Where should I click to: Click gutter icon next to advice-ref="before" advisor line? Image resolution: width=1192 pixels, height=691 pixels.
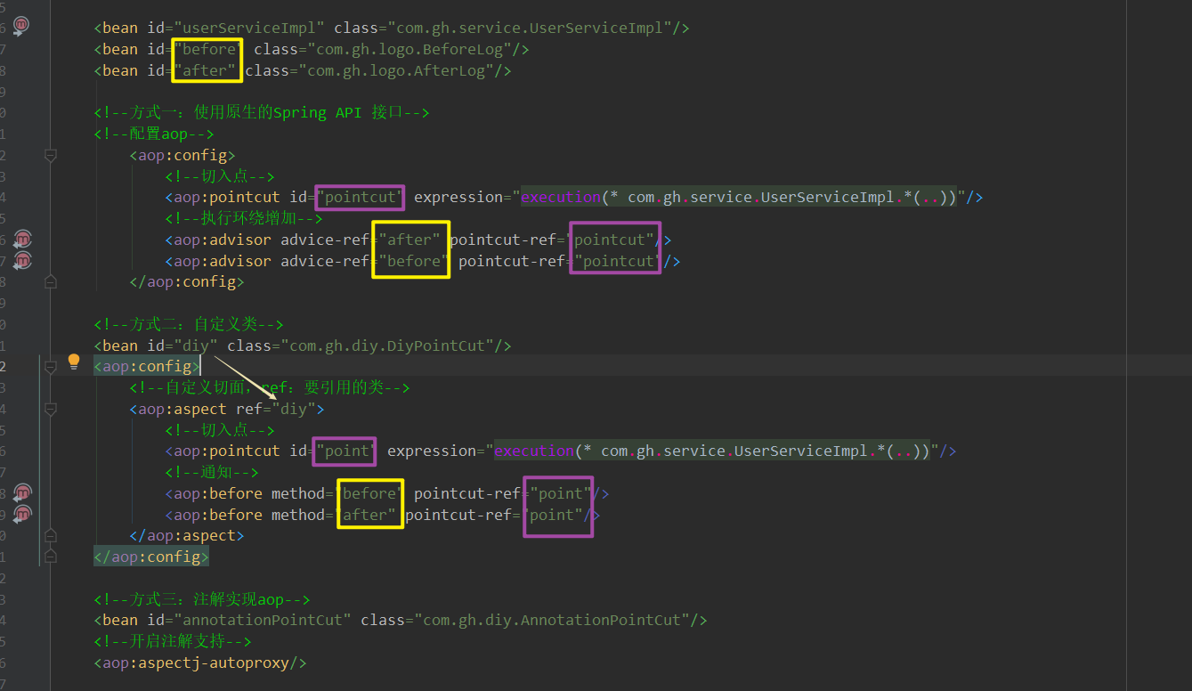22,260
